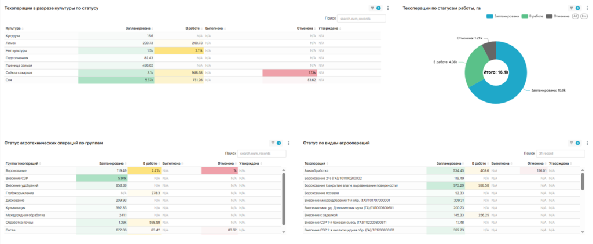Open three-dot menu of donut chart
Image resolution: width=593 pixels, height=244 pixels.
[x=586, y=8]
